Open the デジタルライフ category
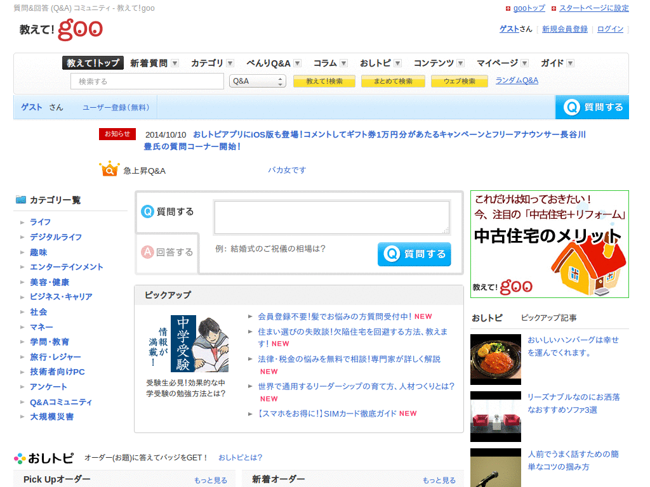Image resolution: width=650 pixels, height=487 pixels. tap(56, 237)
